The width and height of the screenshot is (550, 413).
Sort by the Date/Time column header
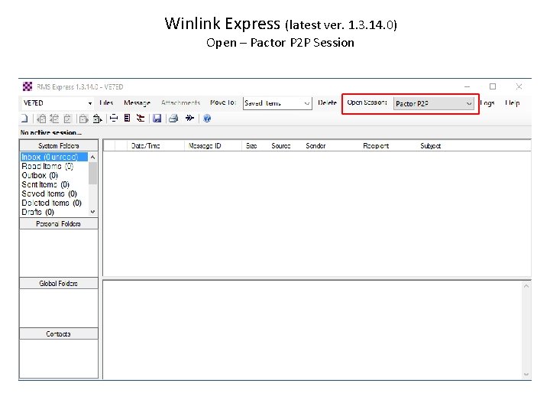[x=155, y=146]
